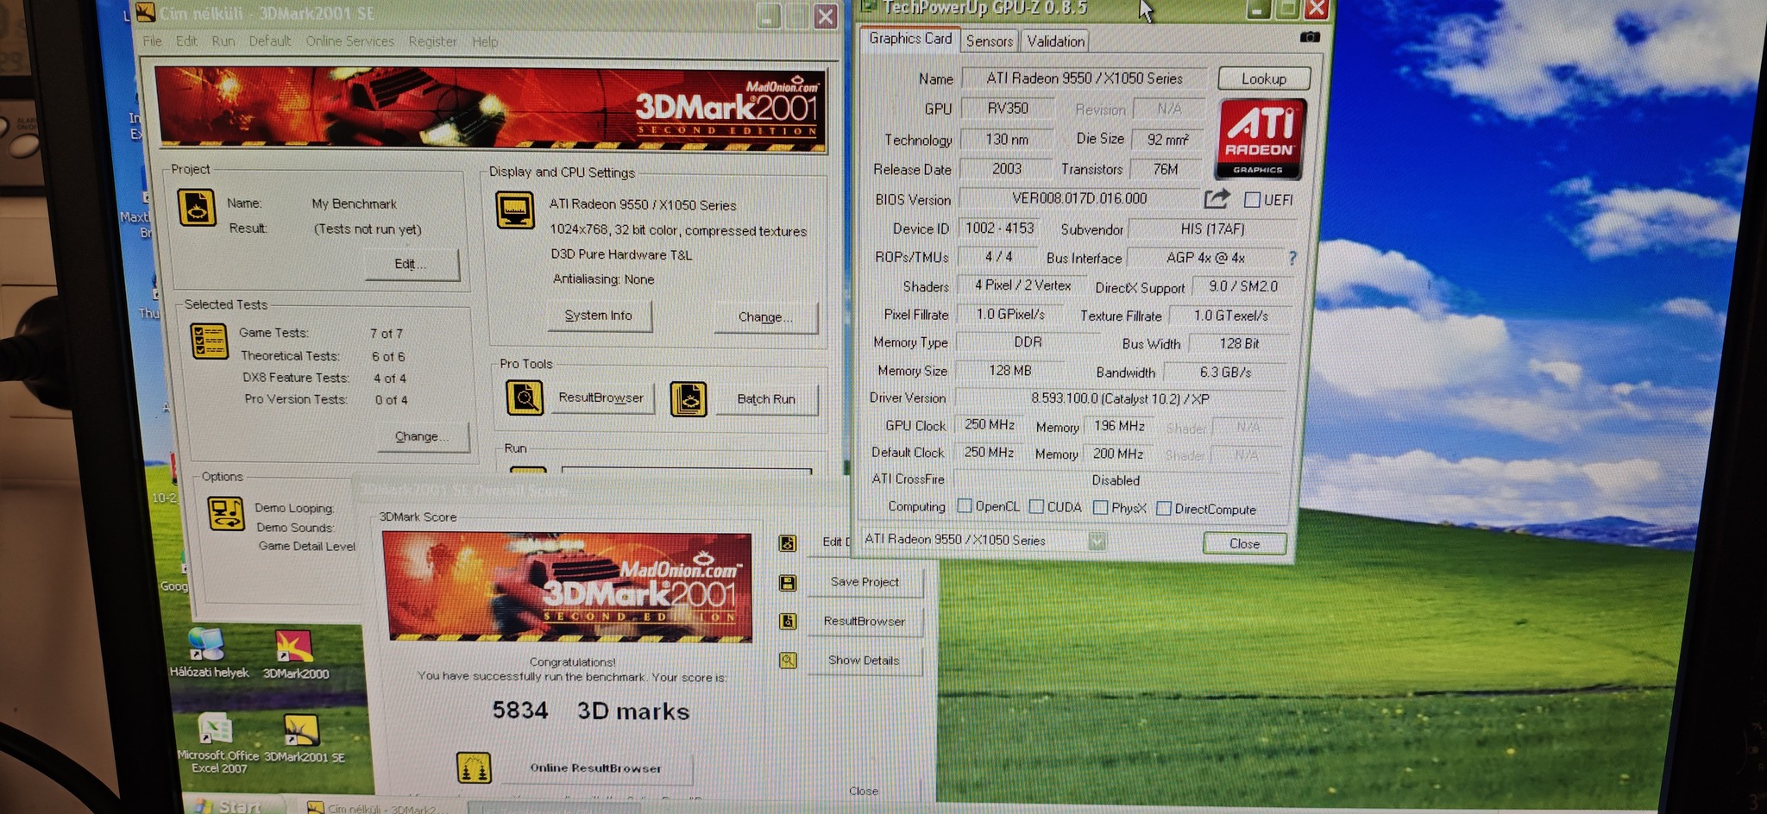
Task: Click the Subvendor value HIS (17AF)
Action: coord(1212,229)
